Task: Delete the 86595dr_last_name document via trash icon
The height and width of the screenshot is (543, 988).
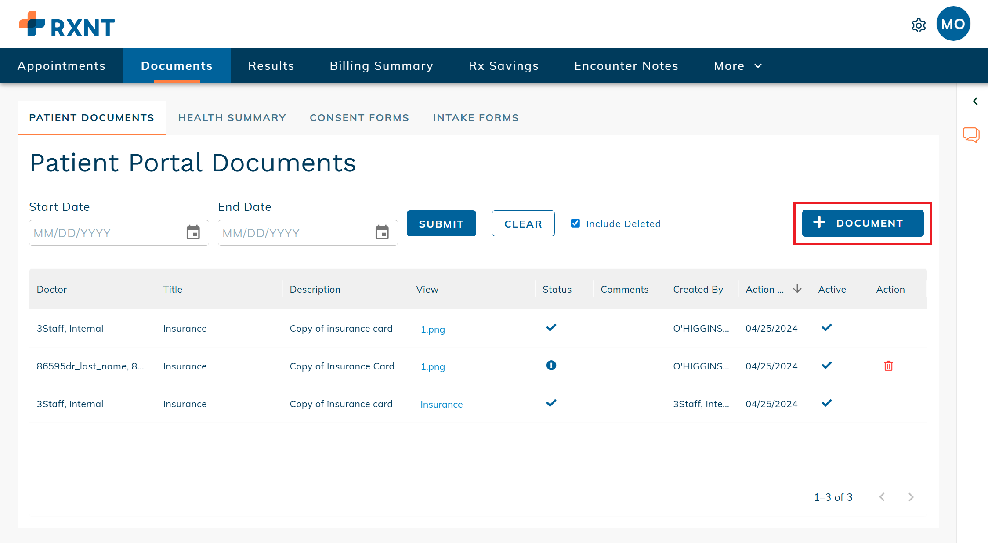Action: click(888, 366)
